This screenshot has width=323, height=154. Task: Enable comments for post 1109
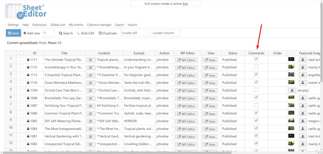256,90
